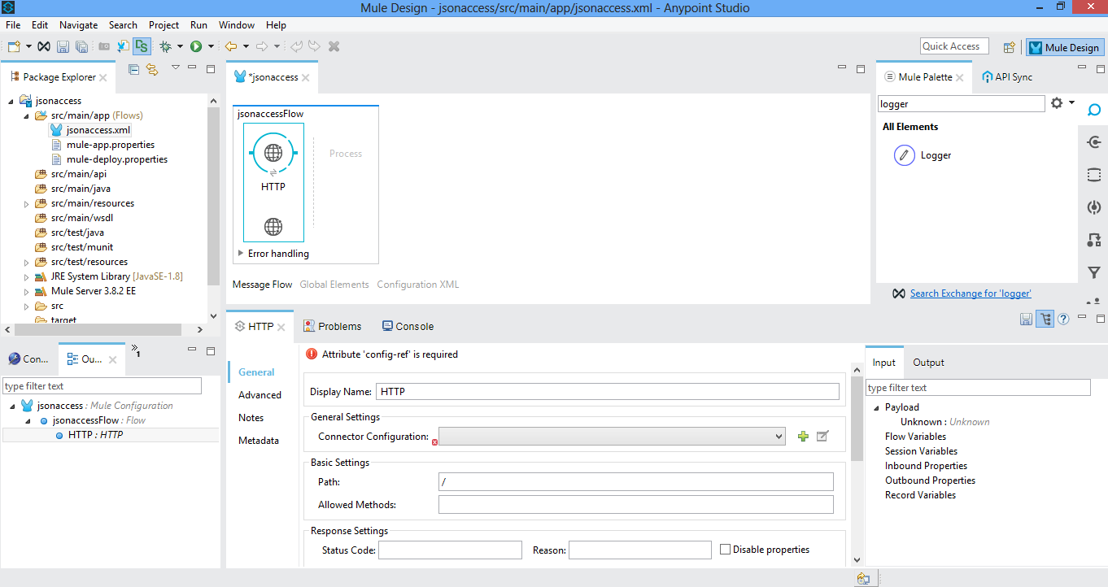Toggle the DataSense (DS) toolbar button

[142, 46]
